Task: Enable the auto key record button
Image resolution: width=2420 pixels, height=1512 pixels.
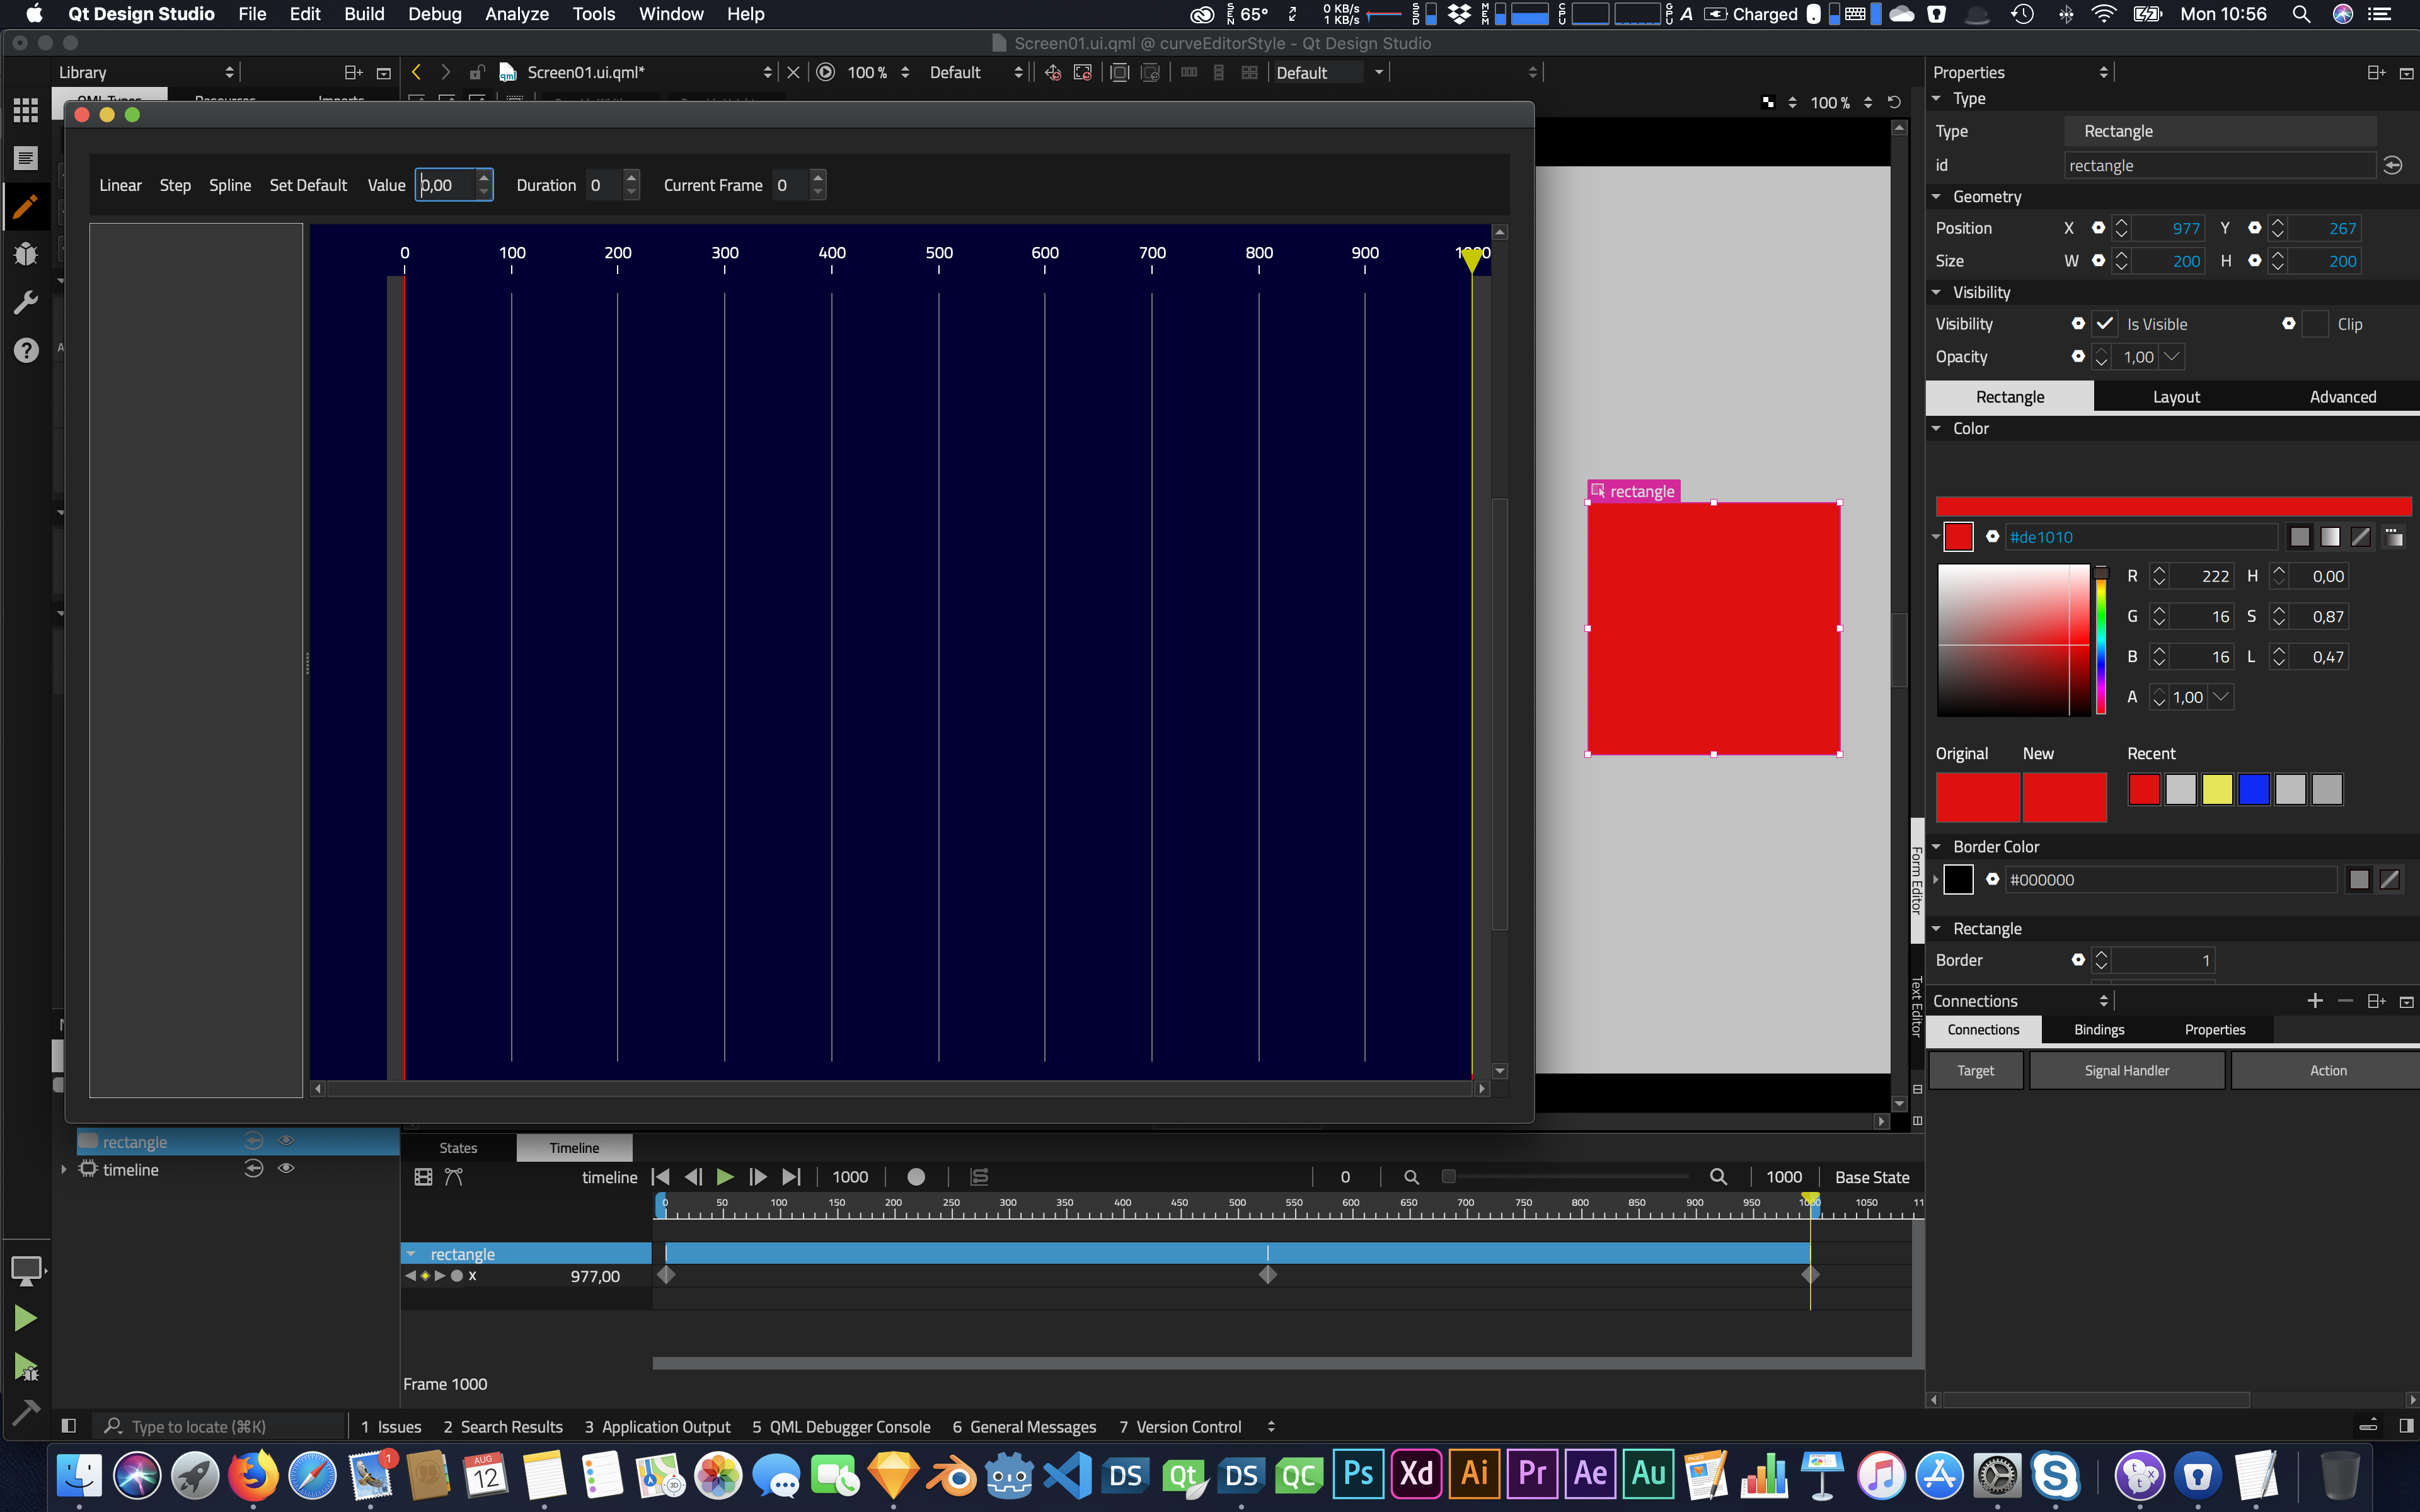Action: tap(915, 1177)
